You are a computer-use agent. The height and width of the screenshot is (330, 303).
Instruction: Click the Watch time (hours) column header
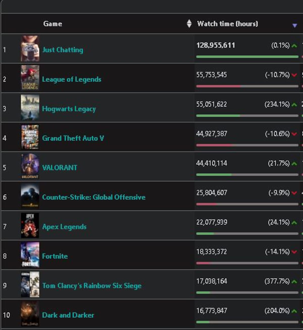tap(228, 24)
